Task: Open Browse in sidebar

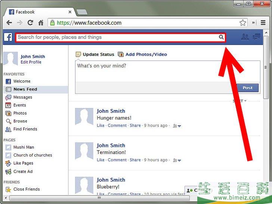Action: click(x=20, y=121)
